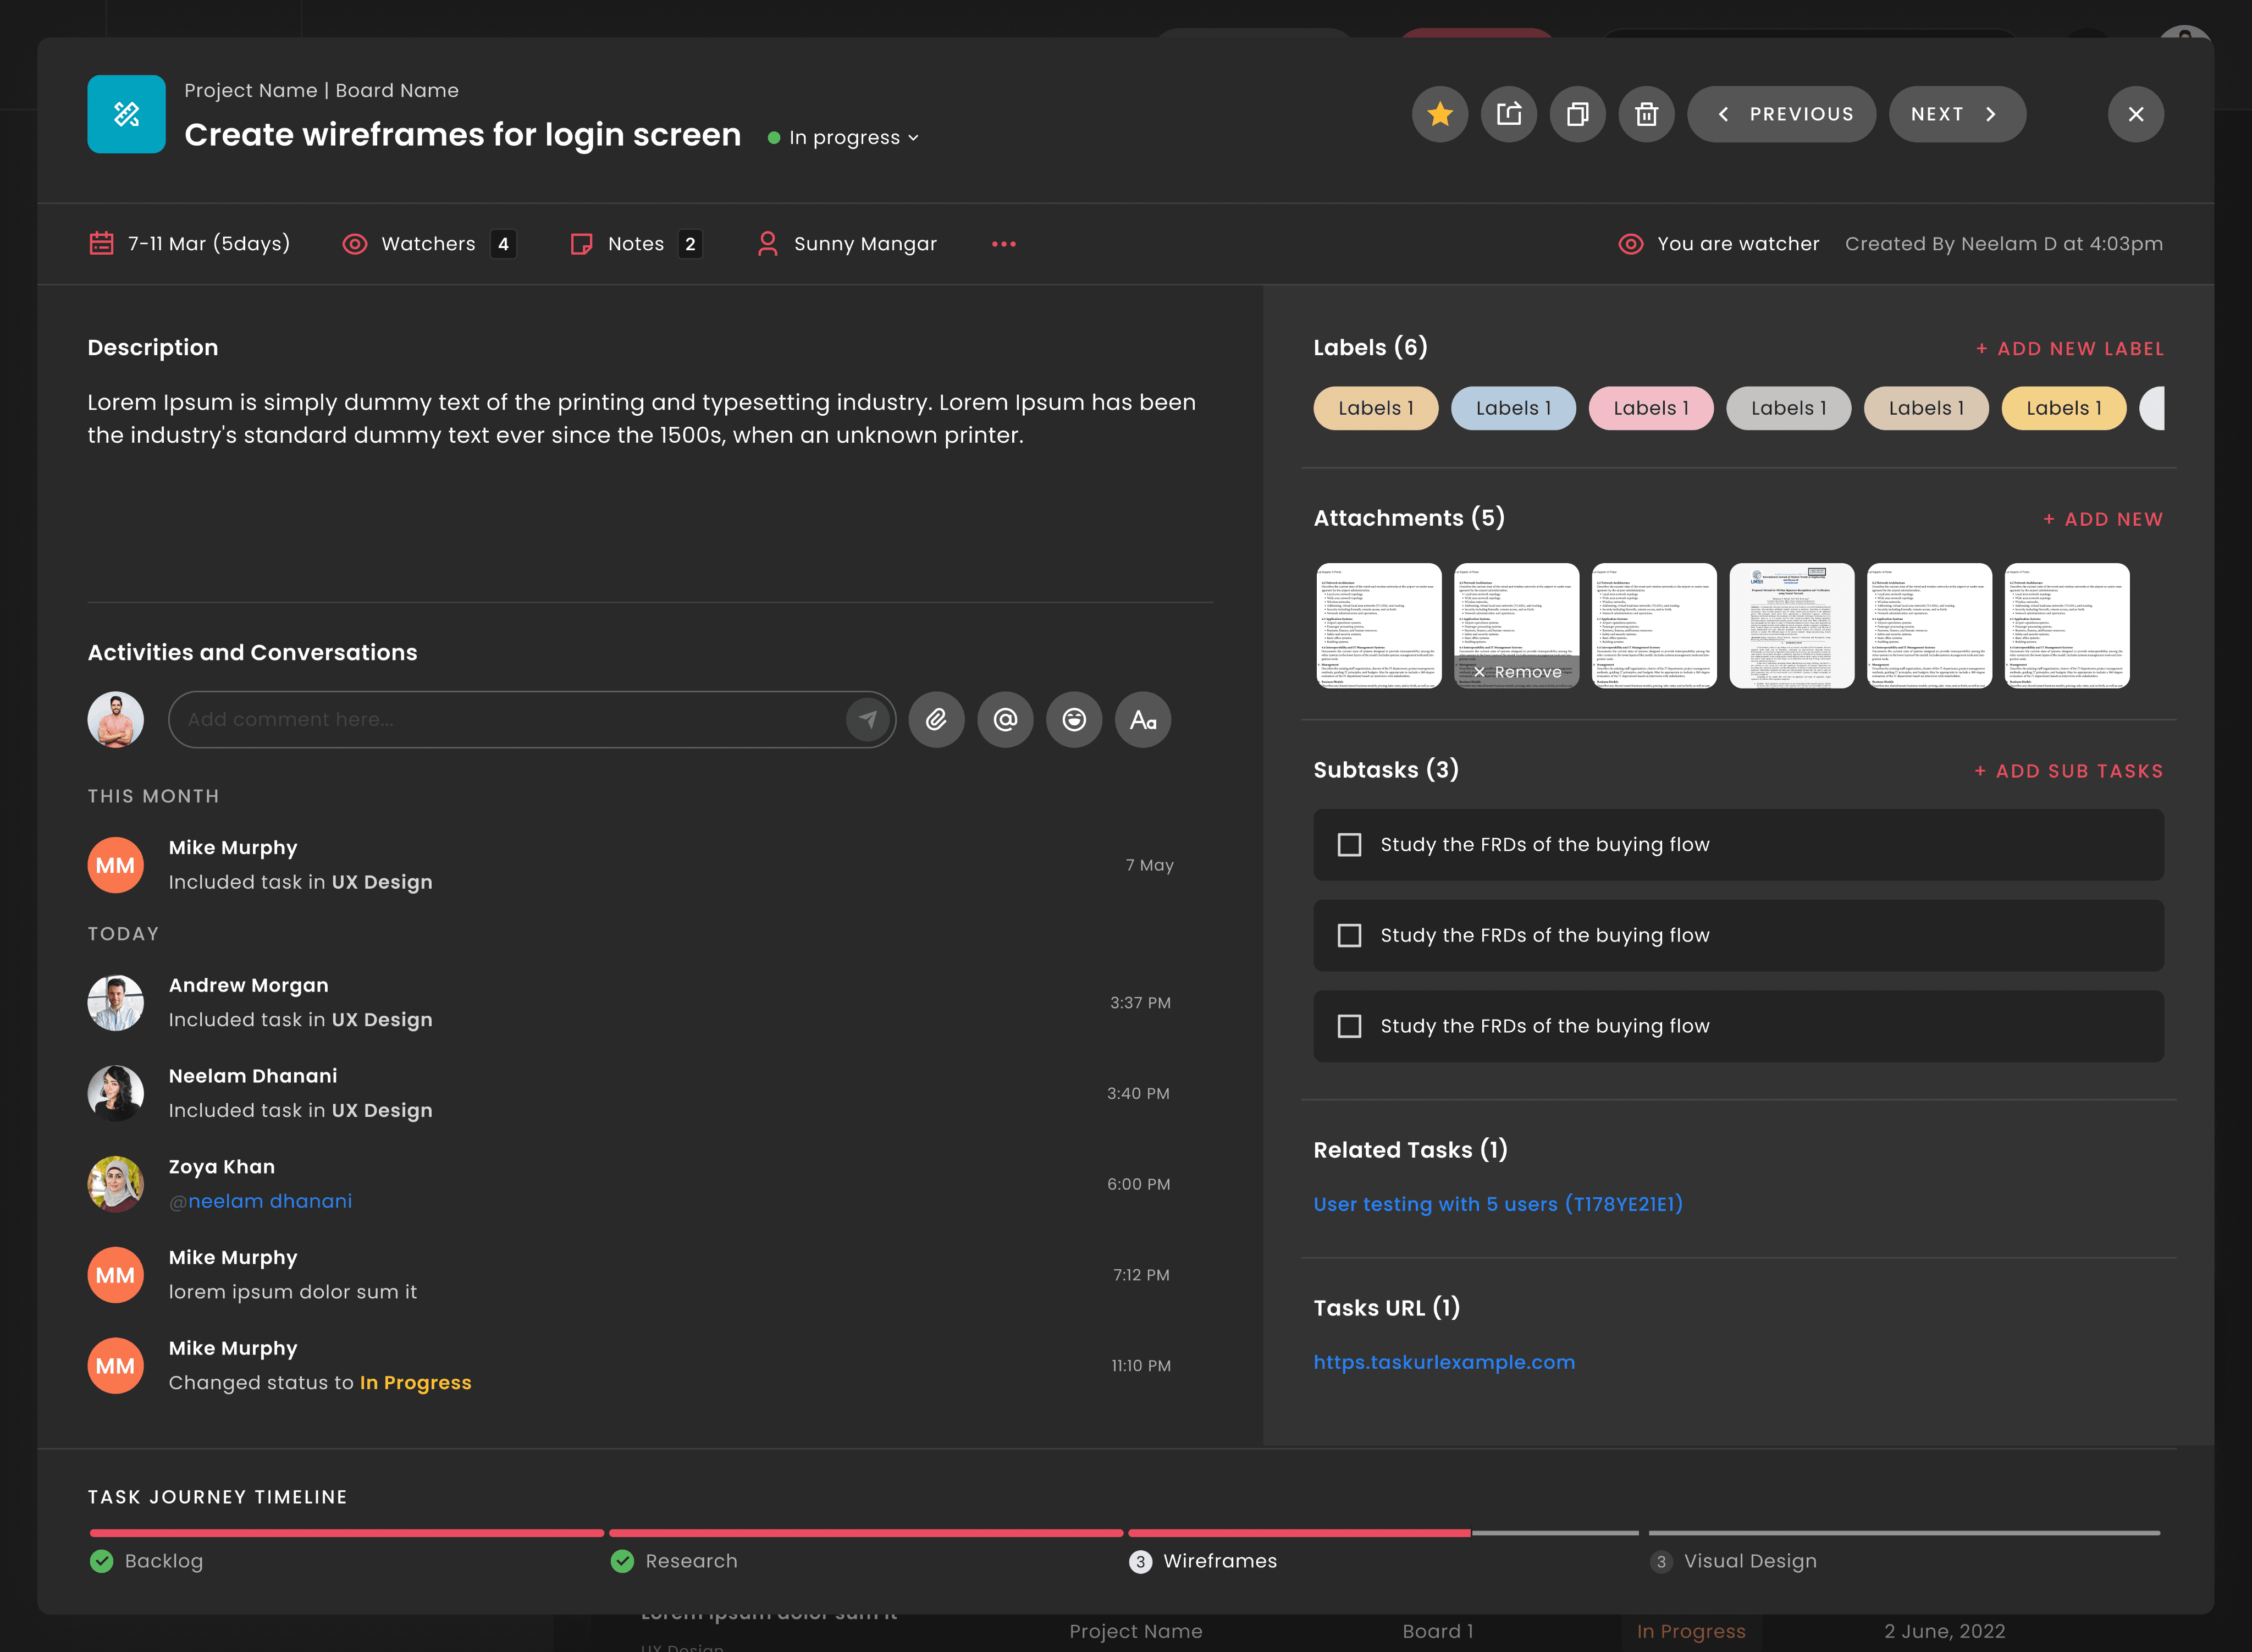Image resolution: width=2252 pixels, height=1652 pixels.
Task: Click the mention @ icon
Action: (x=1004, y=719)
